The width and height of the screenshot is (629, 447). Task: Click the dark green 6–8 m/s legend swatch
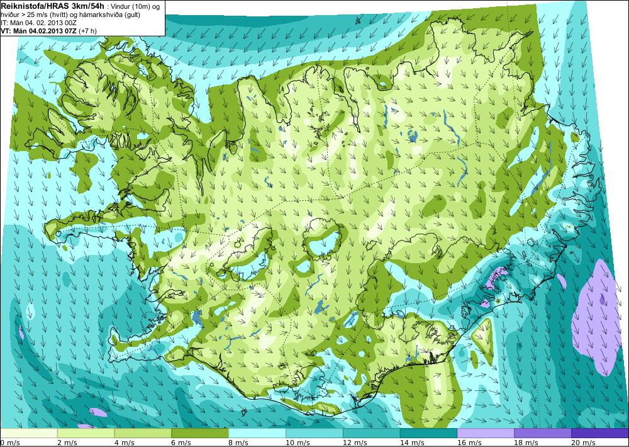click(200, 433)
